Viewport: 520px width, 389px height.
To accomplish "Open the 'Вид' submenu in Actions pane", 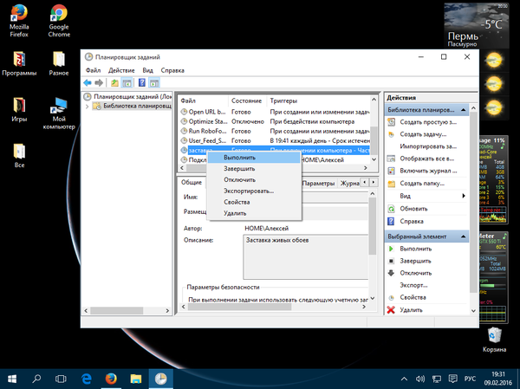I will point(406,196).
